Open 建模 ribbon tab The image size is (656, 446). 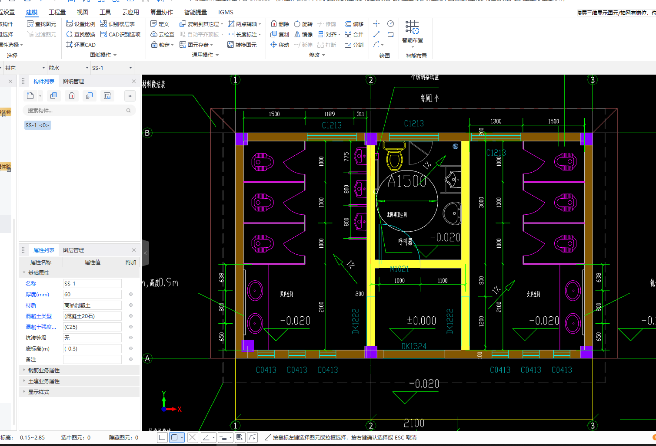[x=32, y=12]
